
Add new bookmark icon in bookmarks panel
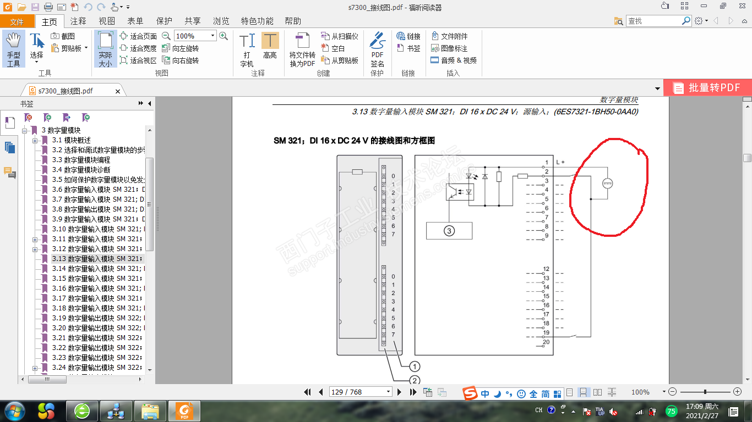point(47,118)
